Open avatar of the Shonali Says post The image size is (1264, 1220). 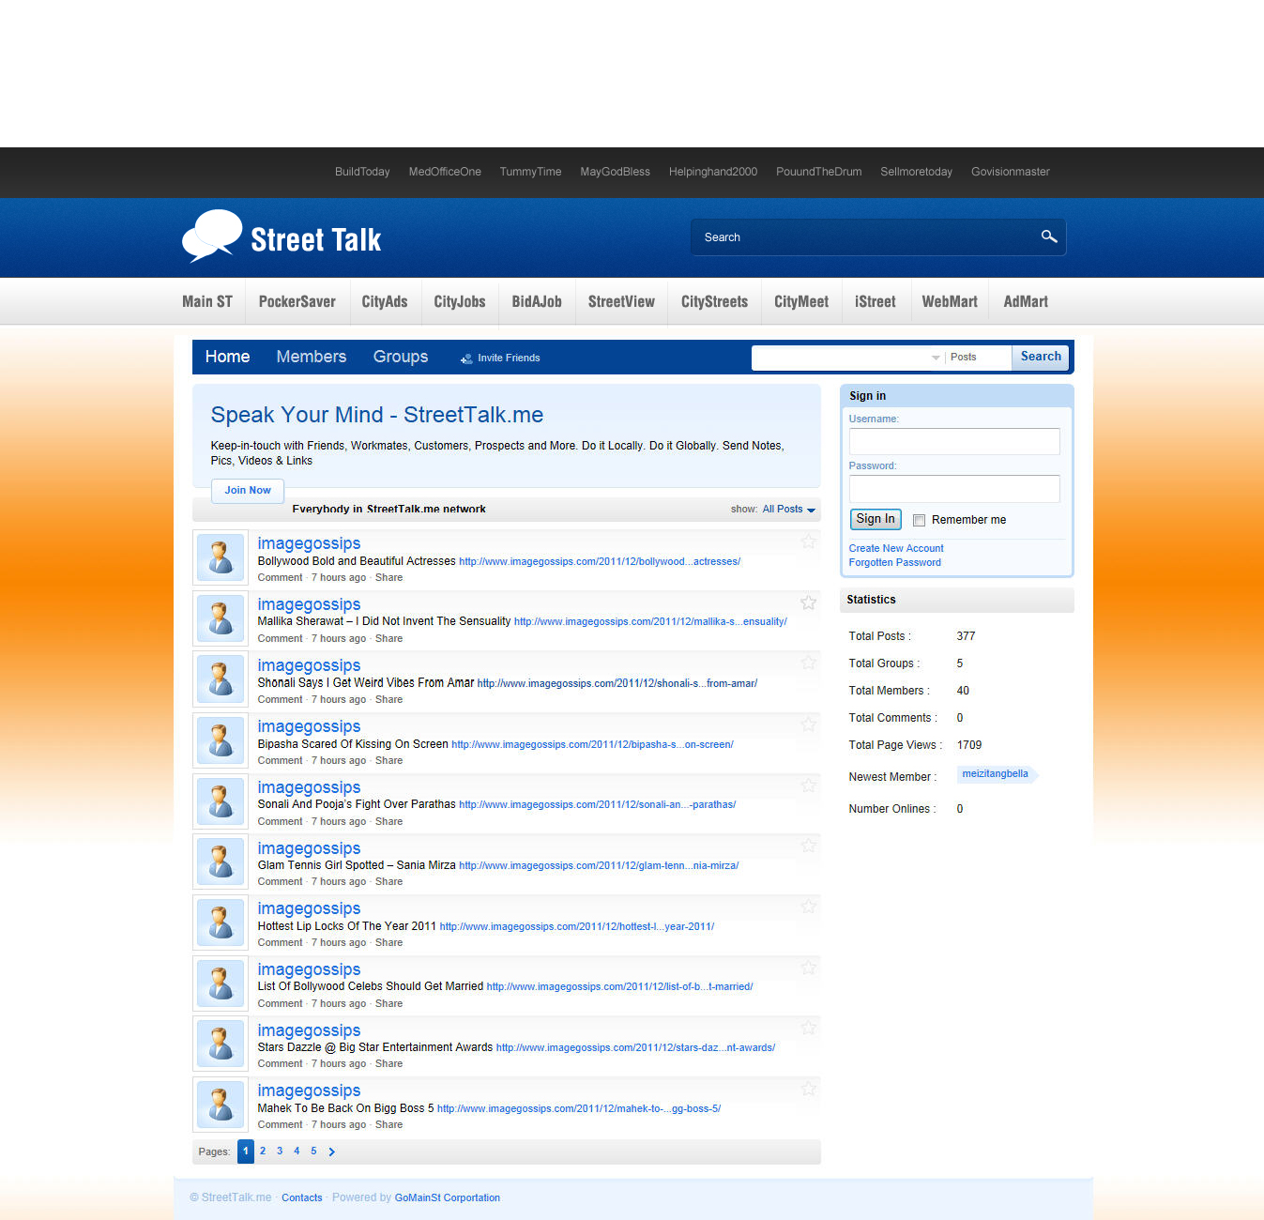(221, 679)
